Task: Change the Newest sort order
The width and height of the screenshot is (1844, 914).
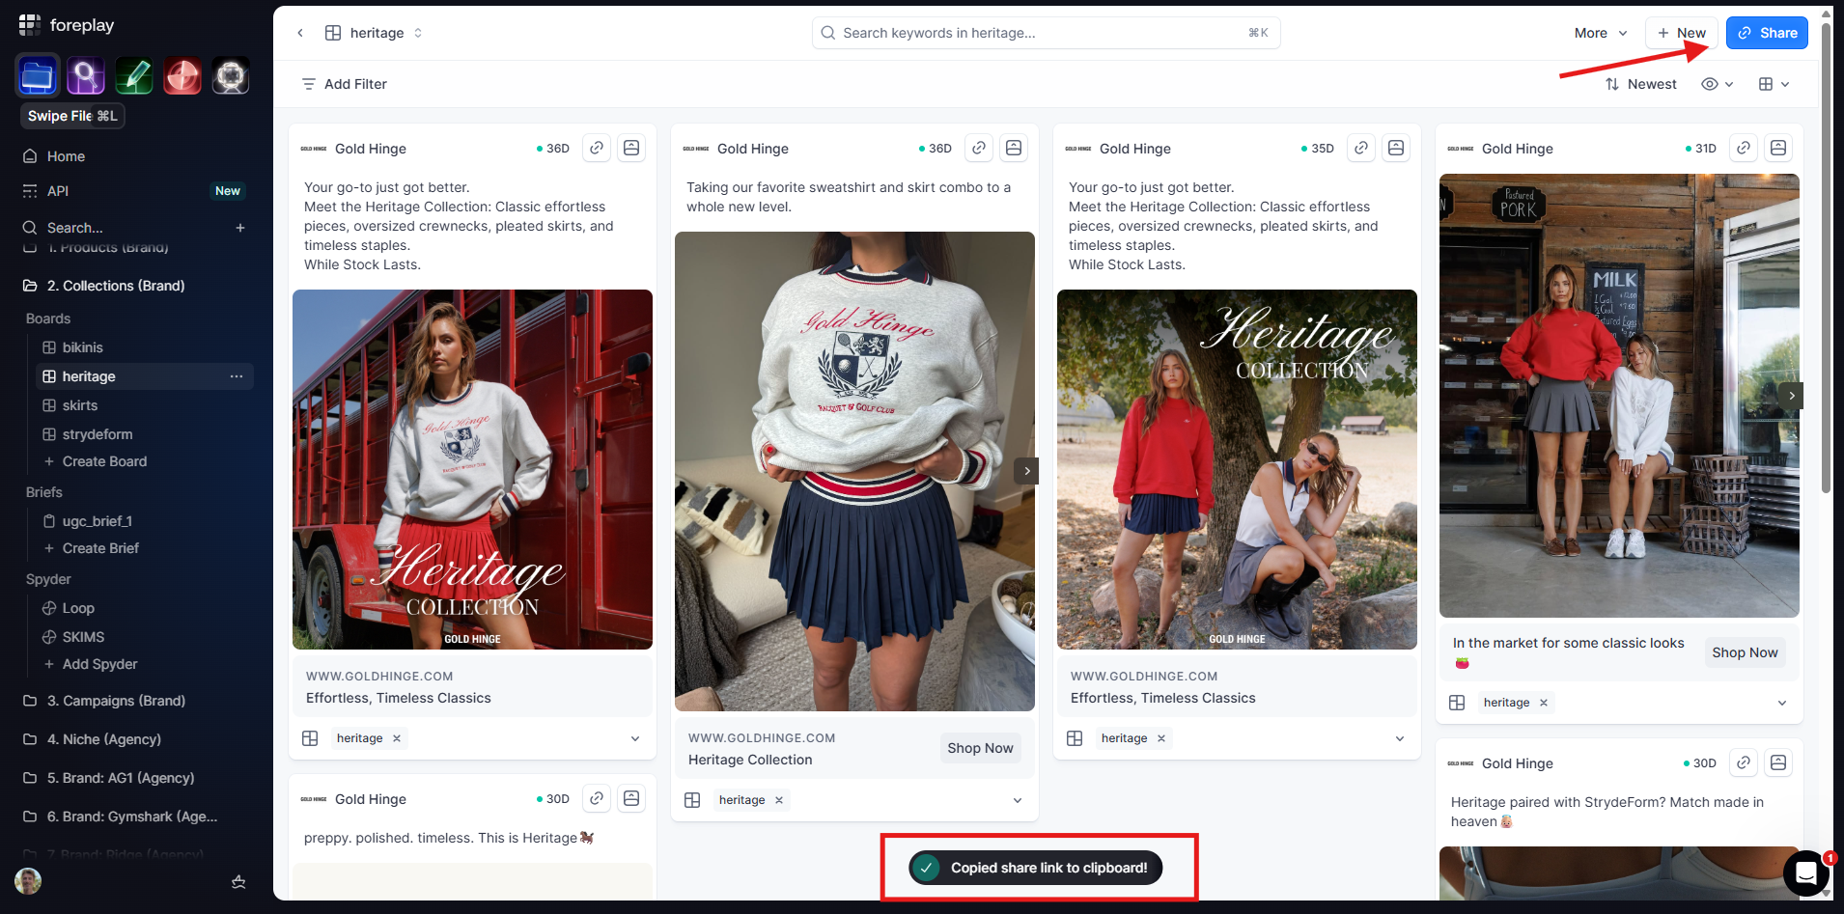Action: coord(1641,84)
